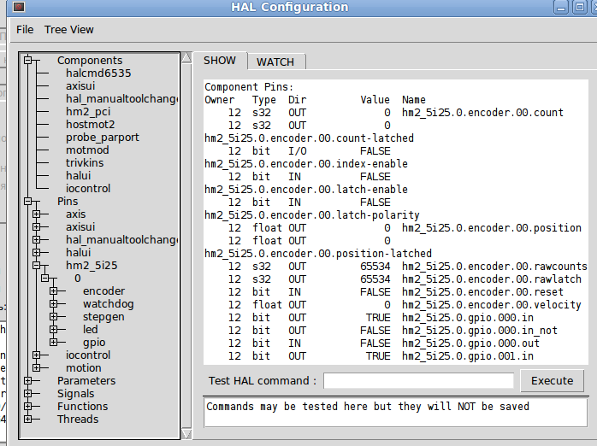The image size is (597, 446).
Task: Focus the Test HAL command input field
Action: pos(418,380)
